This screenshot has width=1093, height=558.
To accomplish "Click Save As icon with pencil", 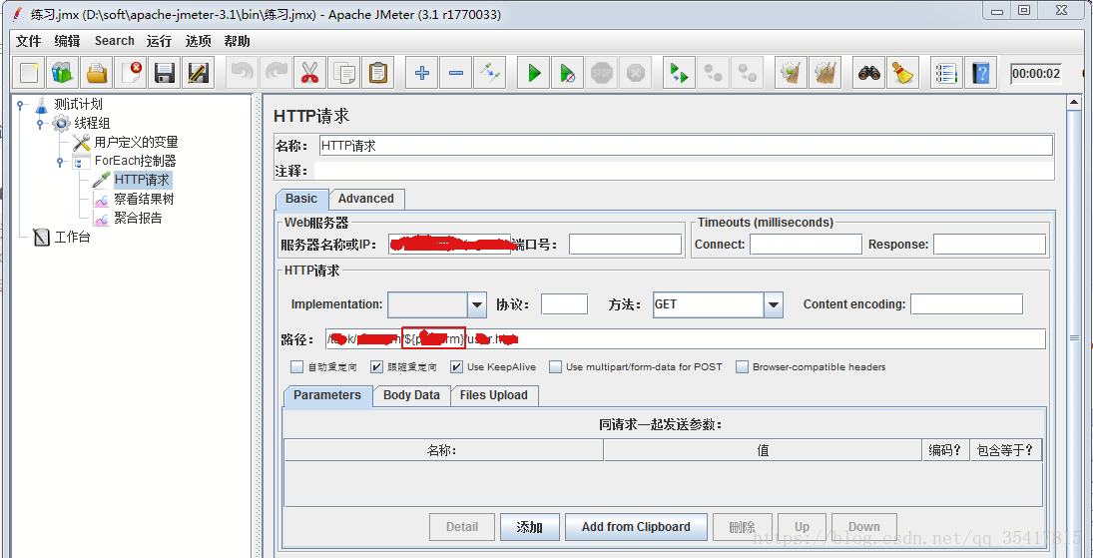I will click(198, 73).
